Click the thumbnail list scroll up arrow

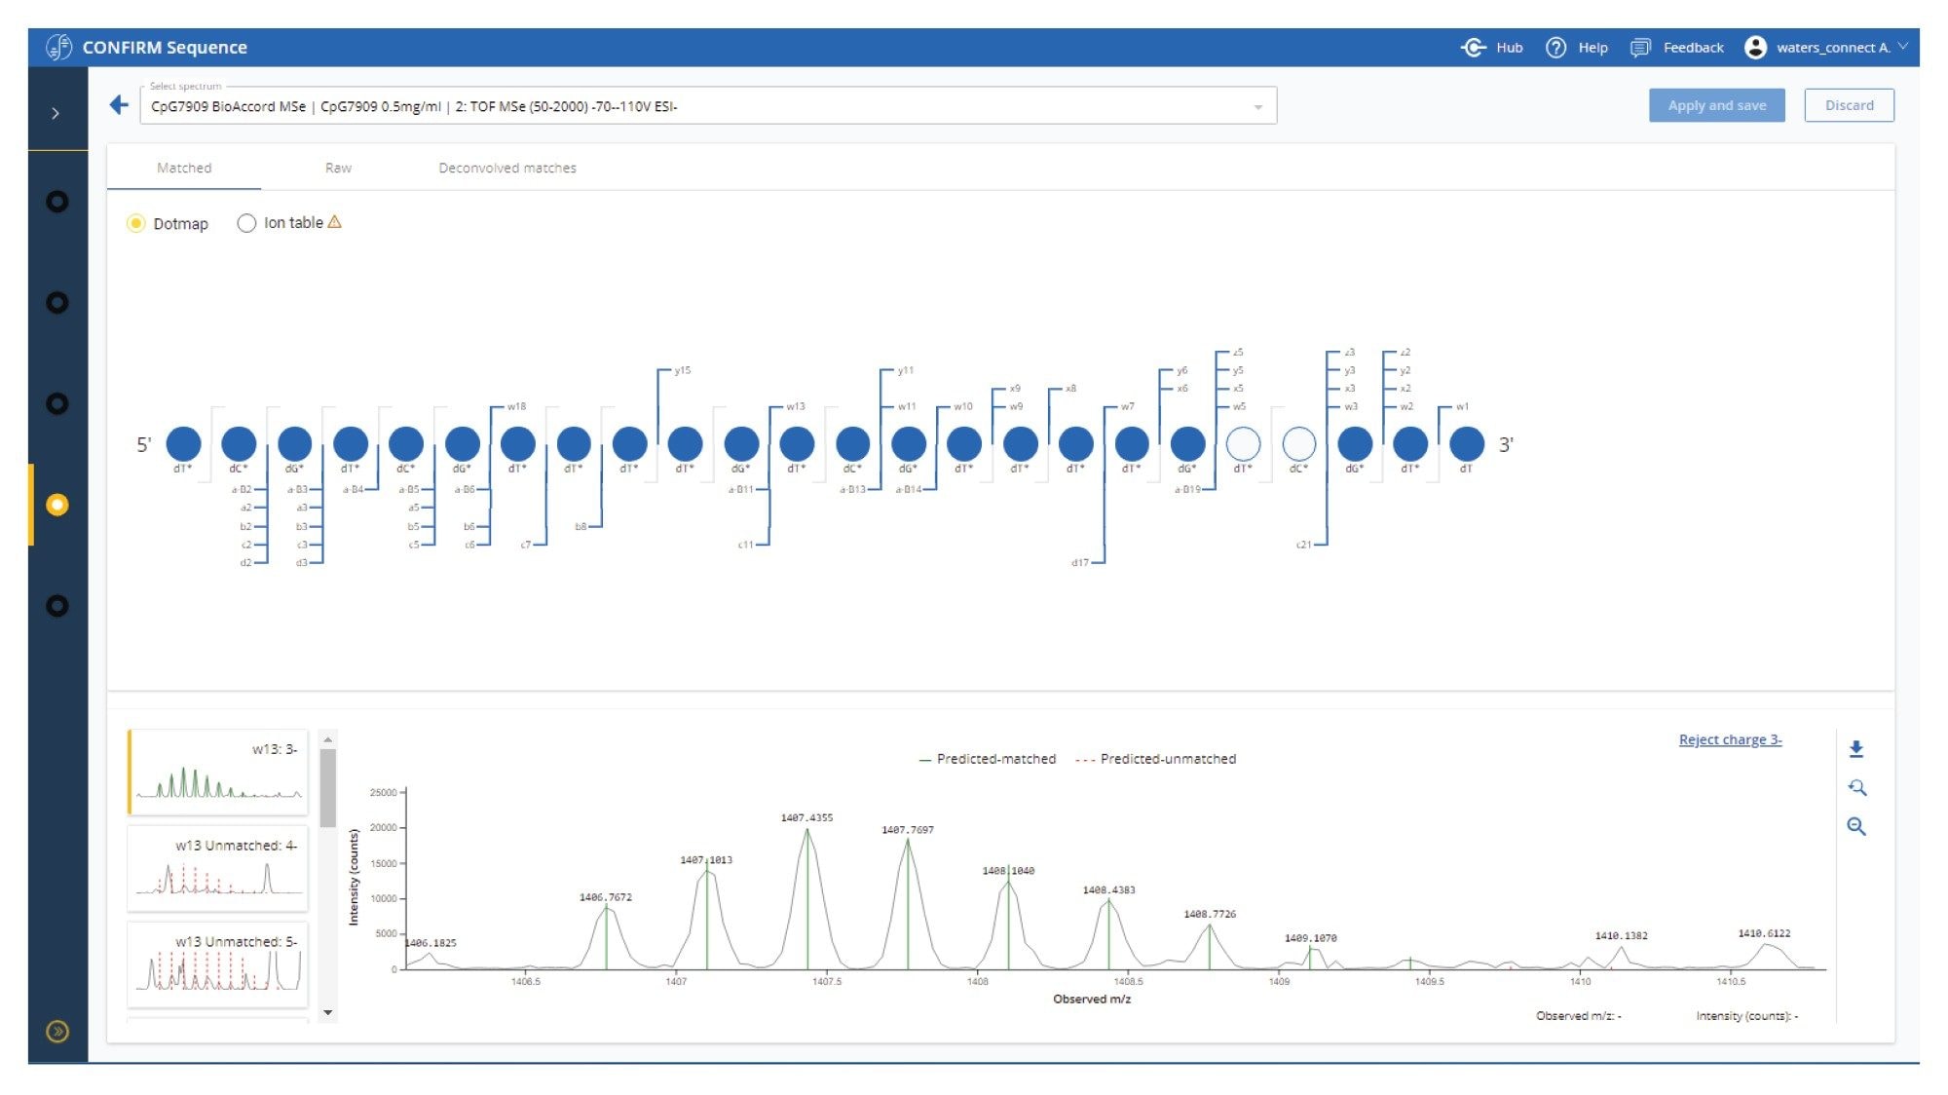point(328,739)
